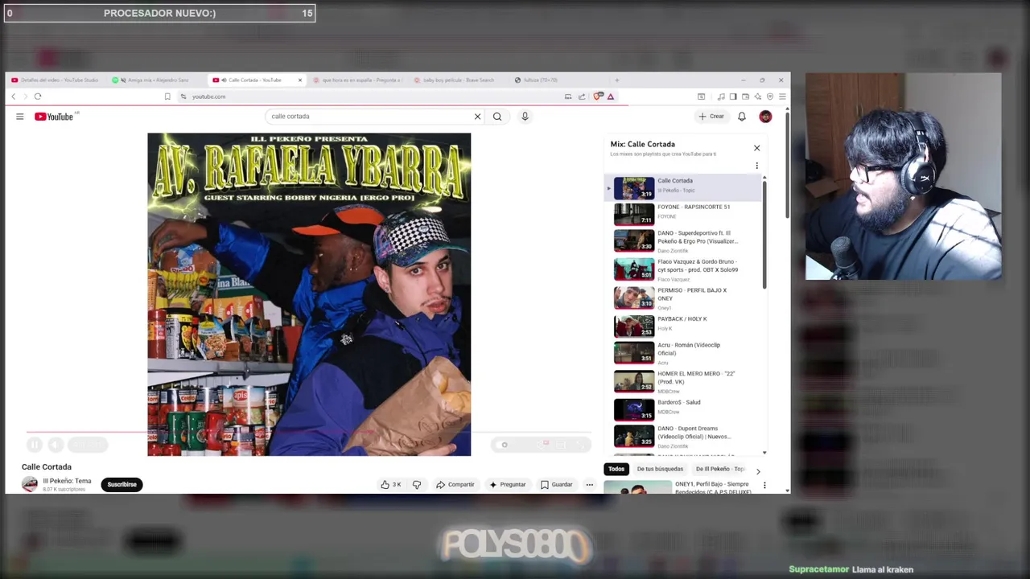Open the browser hamburger menu
1030x579 pixels.
point(782,96)
